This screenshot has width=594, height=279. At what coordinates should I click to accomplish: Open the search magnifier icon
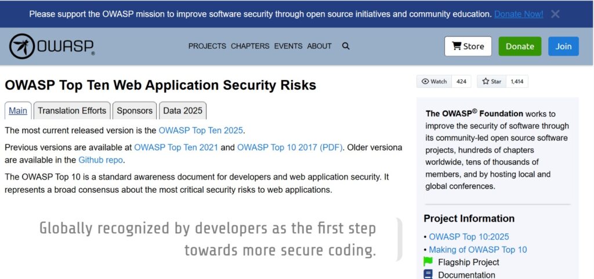pos(346,46)
